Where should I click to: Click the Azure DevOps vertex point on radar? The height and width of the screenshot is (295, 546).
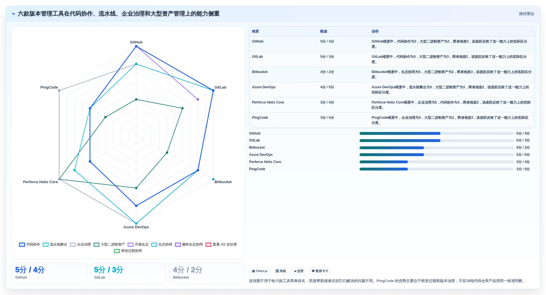click(136, 223)
